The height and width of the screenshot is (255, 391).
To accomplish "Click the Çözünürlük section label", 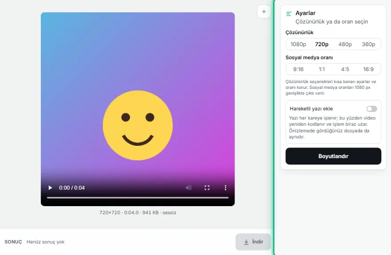I will (x=299, y=32).
